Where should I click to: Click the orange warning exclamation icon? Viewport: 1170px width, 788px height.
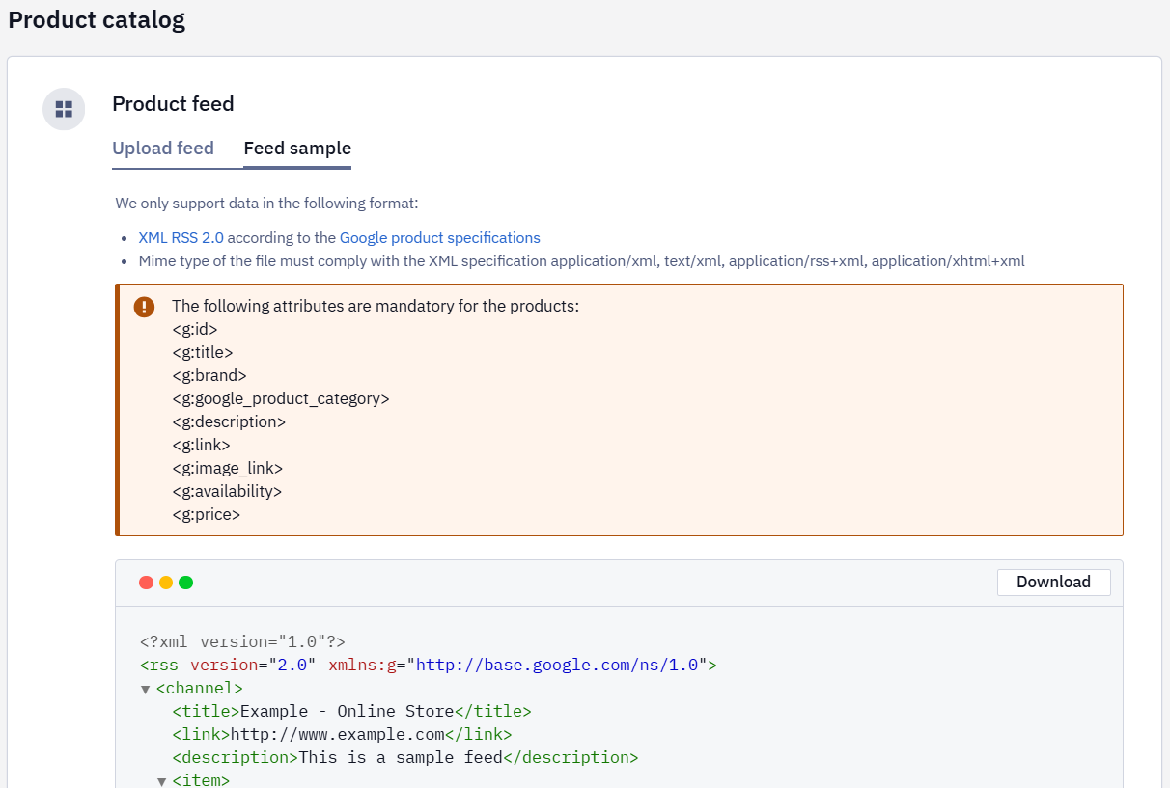tap(144, 307)
